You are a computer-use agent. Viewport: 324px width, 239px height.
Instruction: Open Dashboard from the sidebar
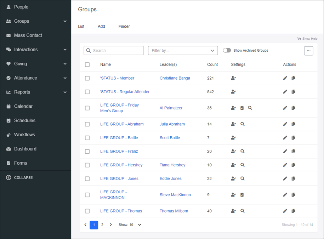25,149
